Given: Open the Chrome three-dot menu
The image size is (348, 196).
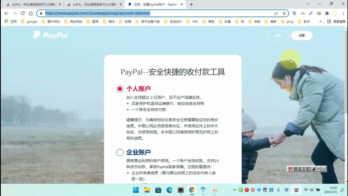Looking at the screenshot, I should [x=343, y=13].
